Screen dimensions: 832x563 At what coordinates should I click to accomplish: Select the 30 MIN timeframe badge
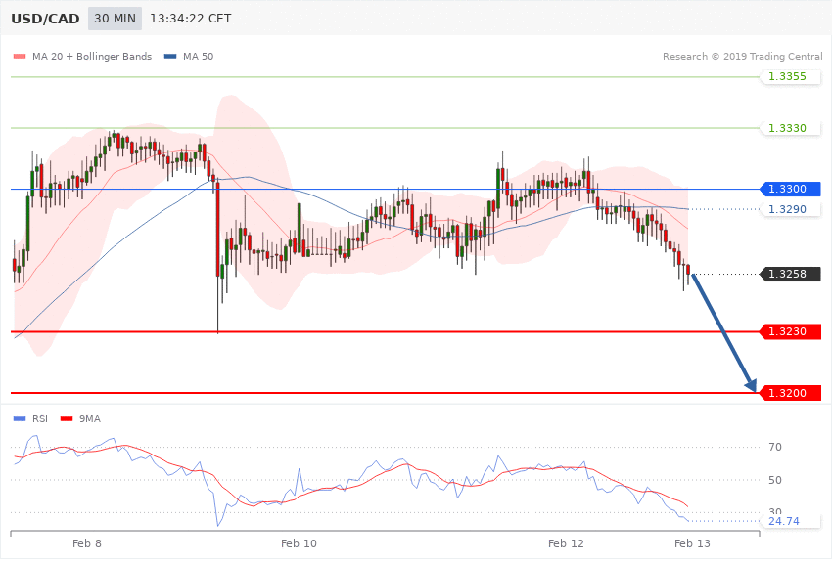[116, 19]
